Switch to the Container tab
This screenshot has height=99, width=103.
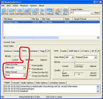34,51
